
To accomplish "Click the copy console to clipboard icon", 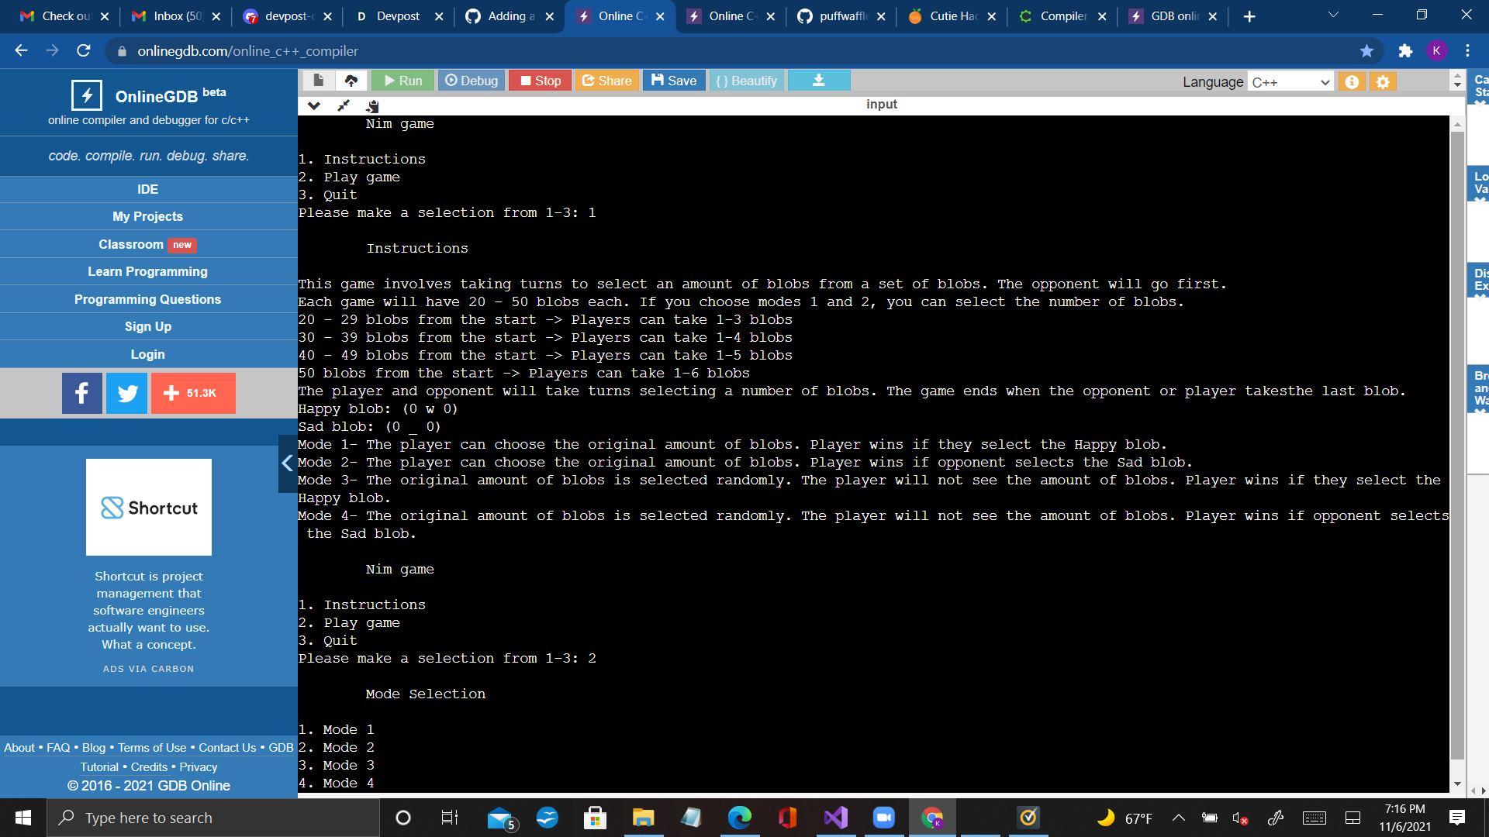I will click(x=373, y=106).
